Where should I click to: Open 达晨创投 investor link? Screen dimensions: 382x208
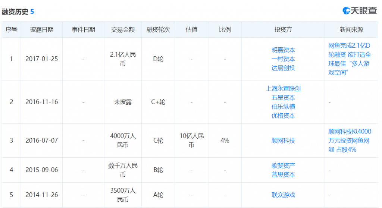(283, 68)
